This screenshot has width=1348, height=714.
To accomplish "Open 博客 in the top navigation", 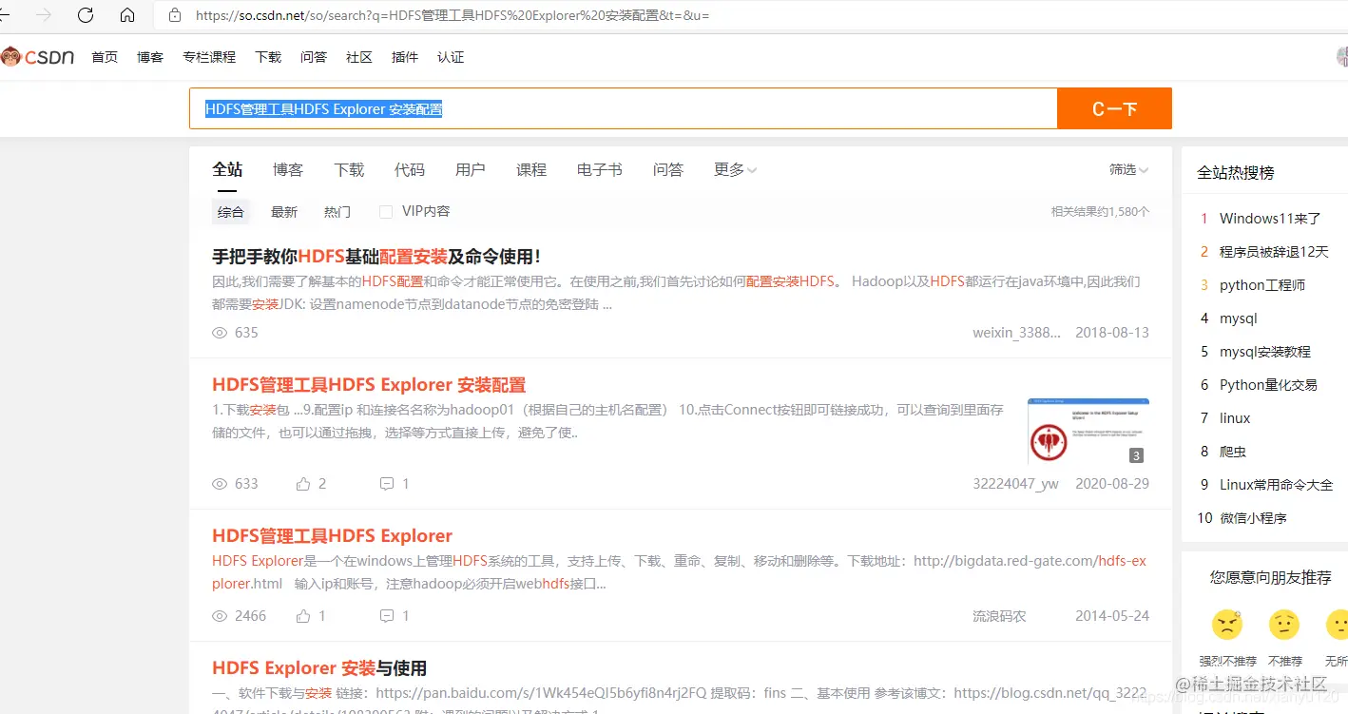I will pyautogui.click(x=150, y=57).
